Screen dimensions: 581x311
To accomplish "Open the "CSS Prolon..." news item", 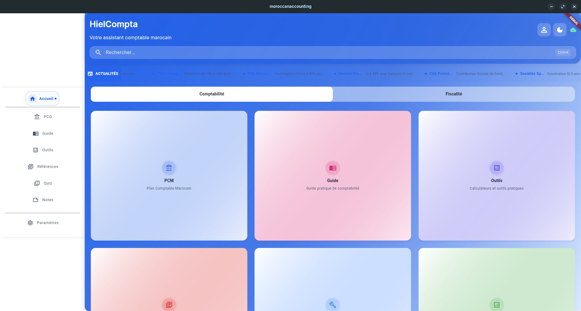I will click(x=465, y=74).
